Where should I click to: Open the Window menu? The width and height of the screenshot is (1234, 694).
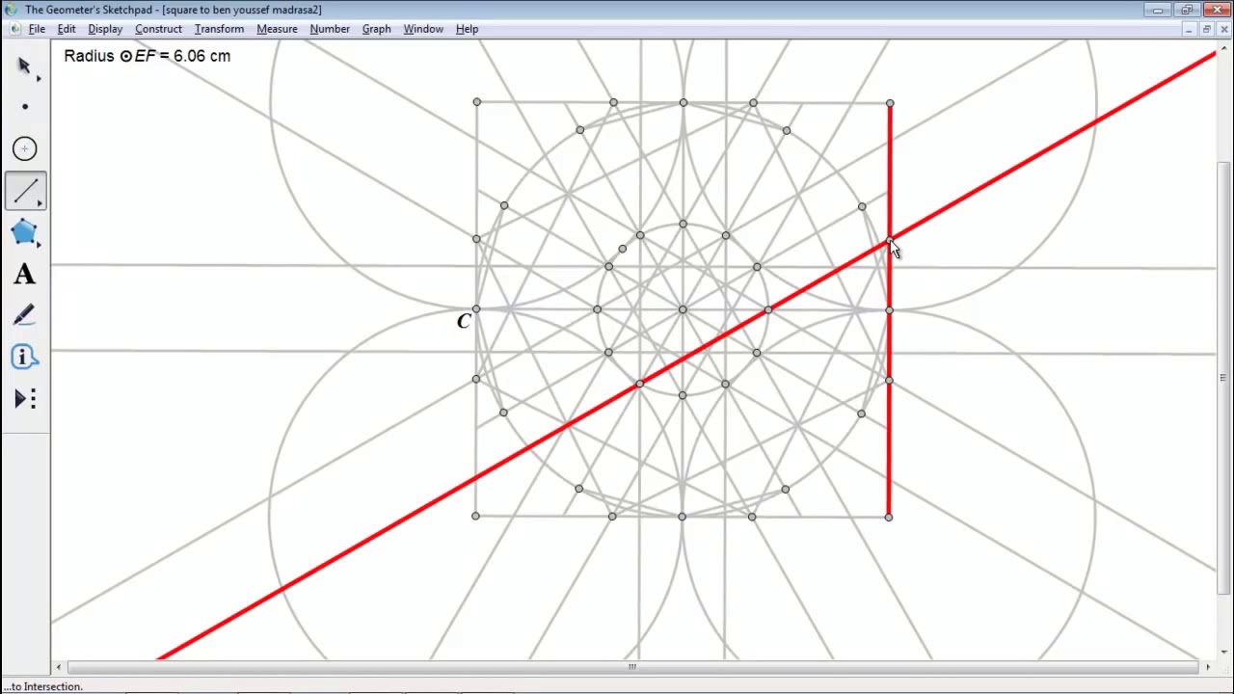(423, 29)
